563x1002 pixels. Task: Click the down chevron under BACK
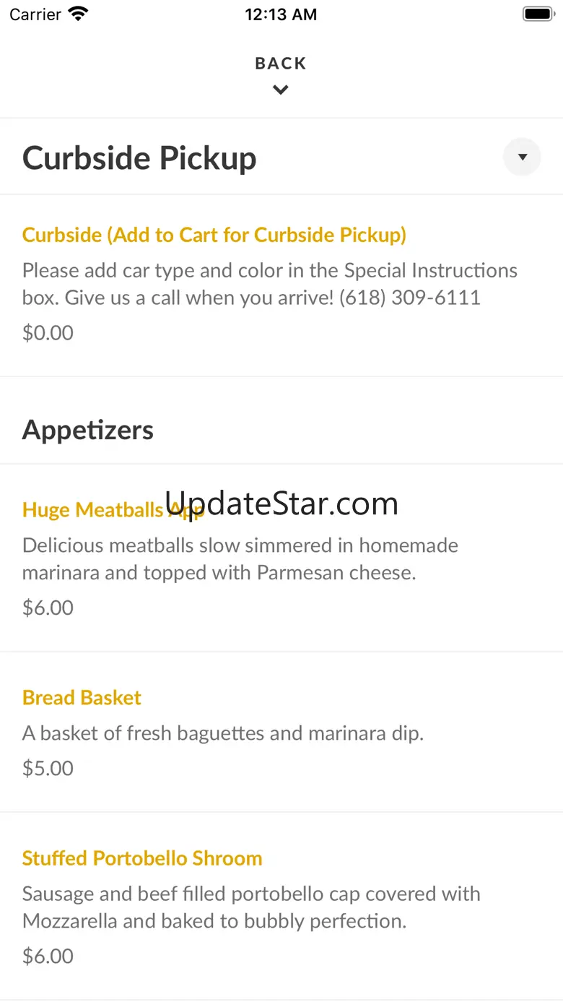pos(281,90)
